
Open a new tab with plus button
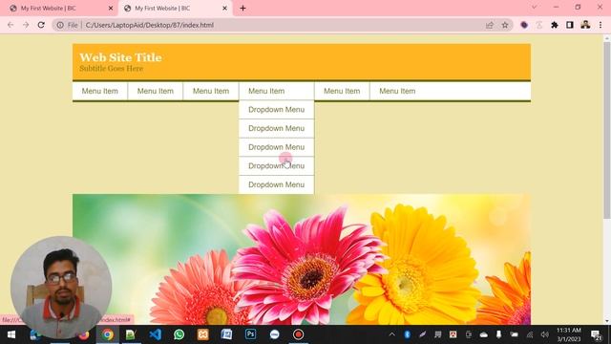pyautogui.click(x=242, y=8)
